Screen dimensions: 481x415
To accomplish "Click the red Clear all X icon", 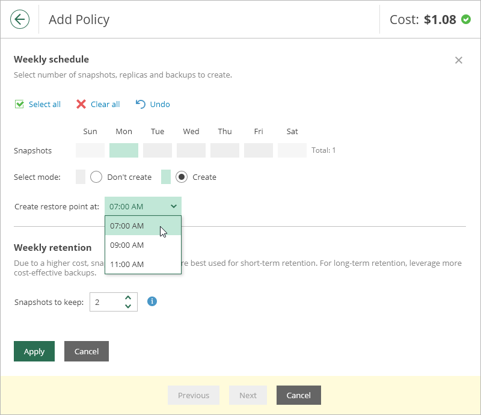I will pyautogui.click(x=81, y=105).
